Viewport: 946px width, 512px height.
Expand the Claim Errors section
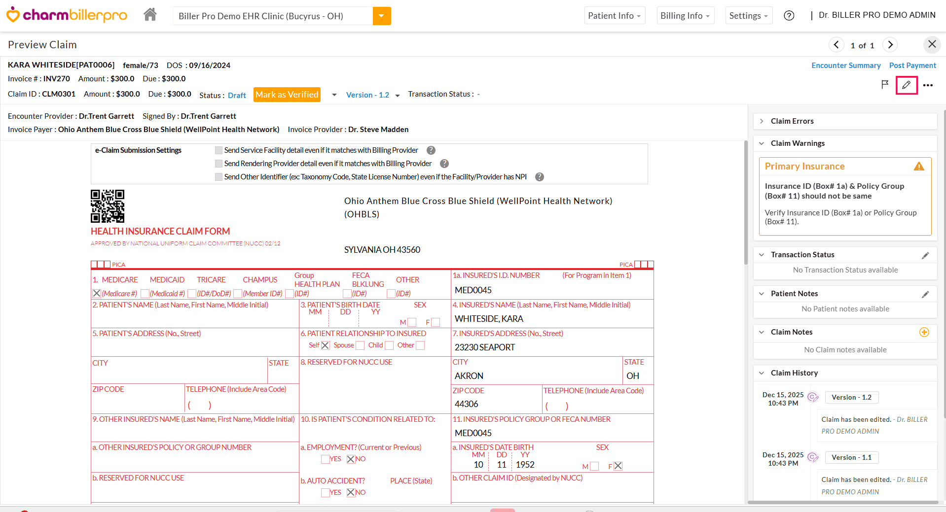tap(762, 121)
